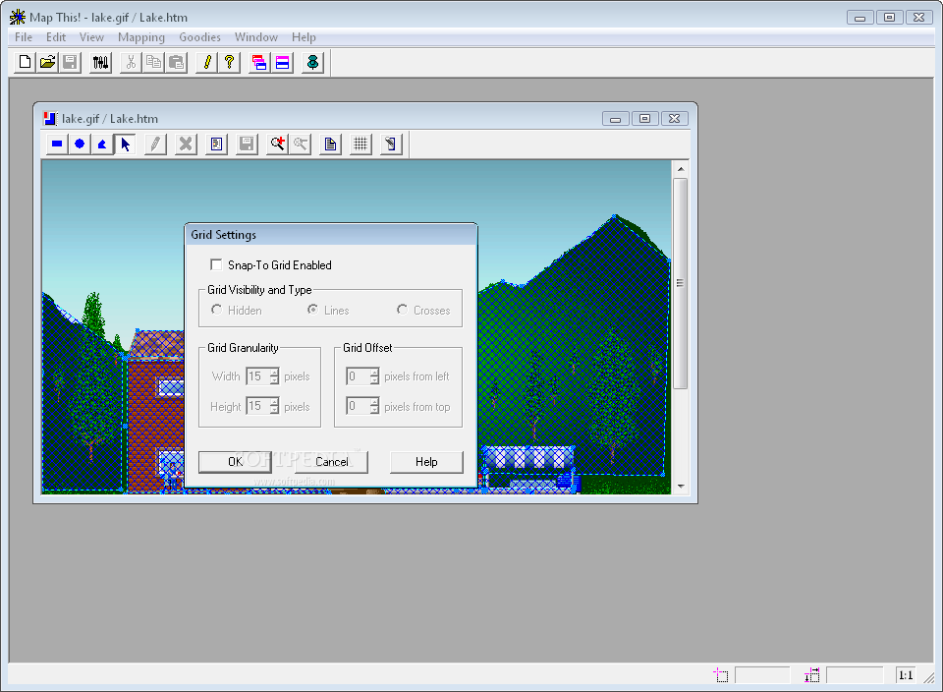This screenshot has width=943, height=692.
Task: Open the View menu
Action: click(91, 37)
